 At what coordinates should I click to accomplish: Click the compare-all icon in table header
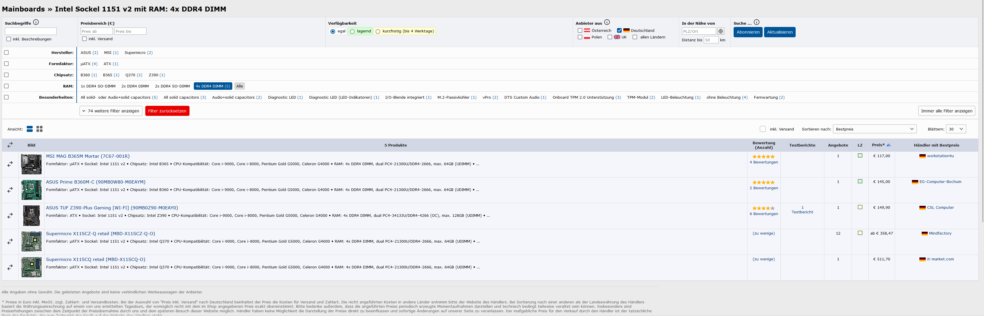[x=10, y=145]
